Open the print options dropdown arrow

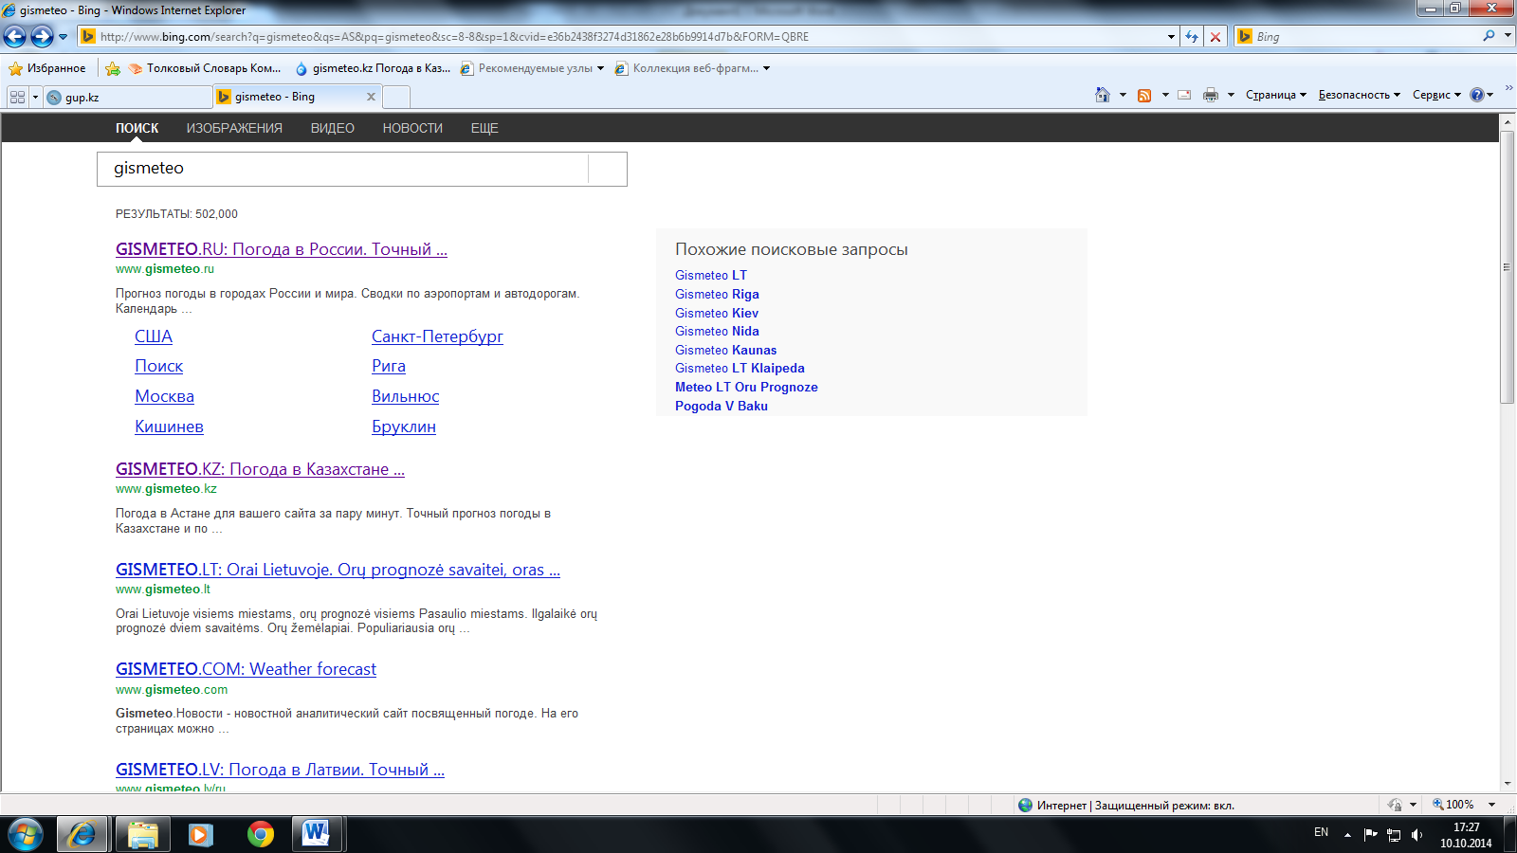pyautogui.click(x=1231, y=95)
